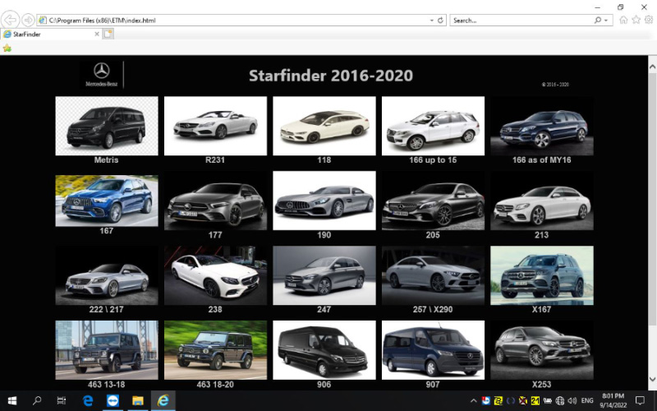Open the Windows Start menu
The height and width of the screenshot is (411, 657).
click(11, 400)
